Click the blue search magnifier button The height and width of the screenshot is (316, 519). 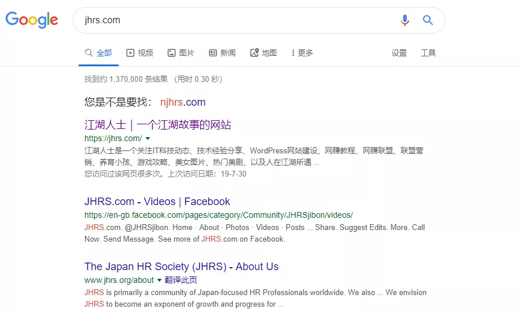(428, 20)
